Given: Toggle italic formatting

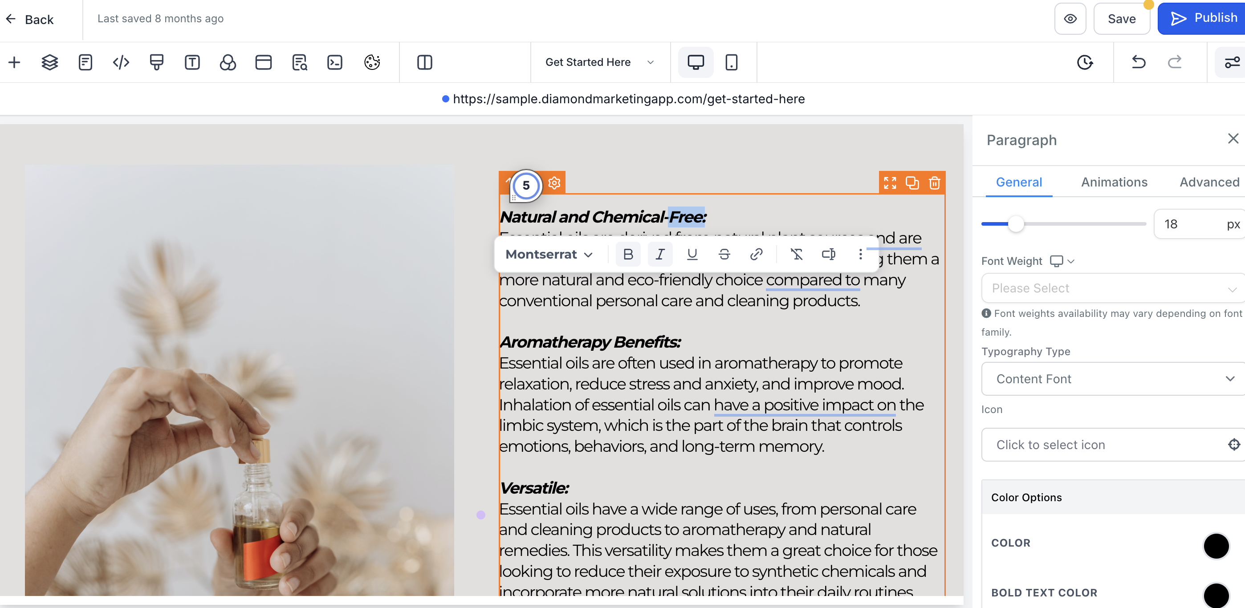Looking at the screenshot, I should 660,254.
